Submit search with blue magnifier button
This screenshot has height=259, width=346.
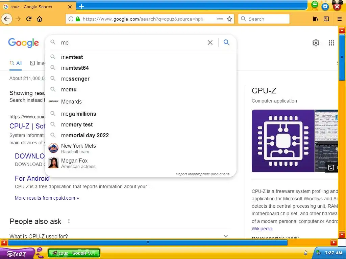[226, 42]
